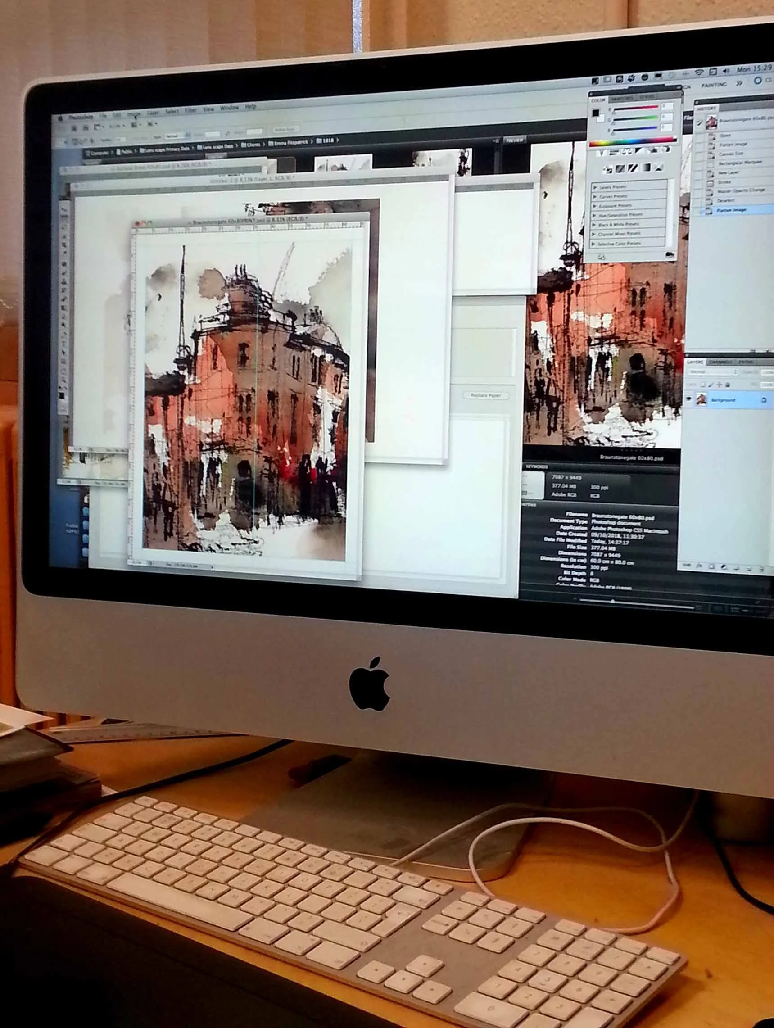Viewport: 774px width, 1028px height.
Task: Select the Master Opacity Change history state
Action: 741,191
